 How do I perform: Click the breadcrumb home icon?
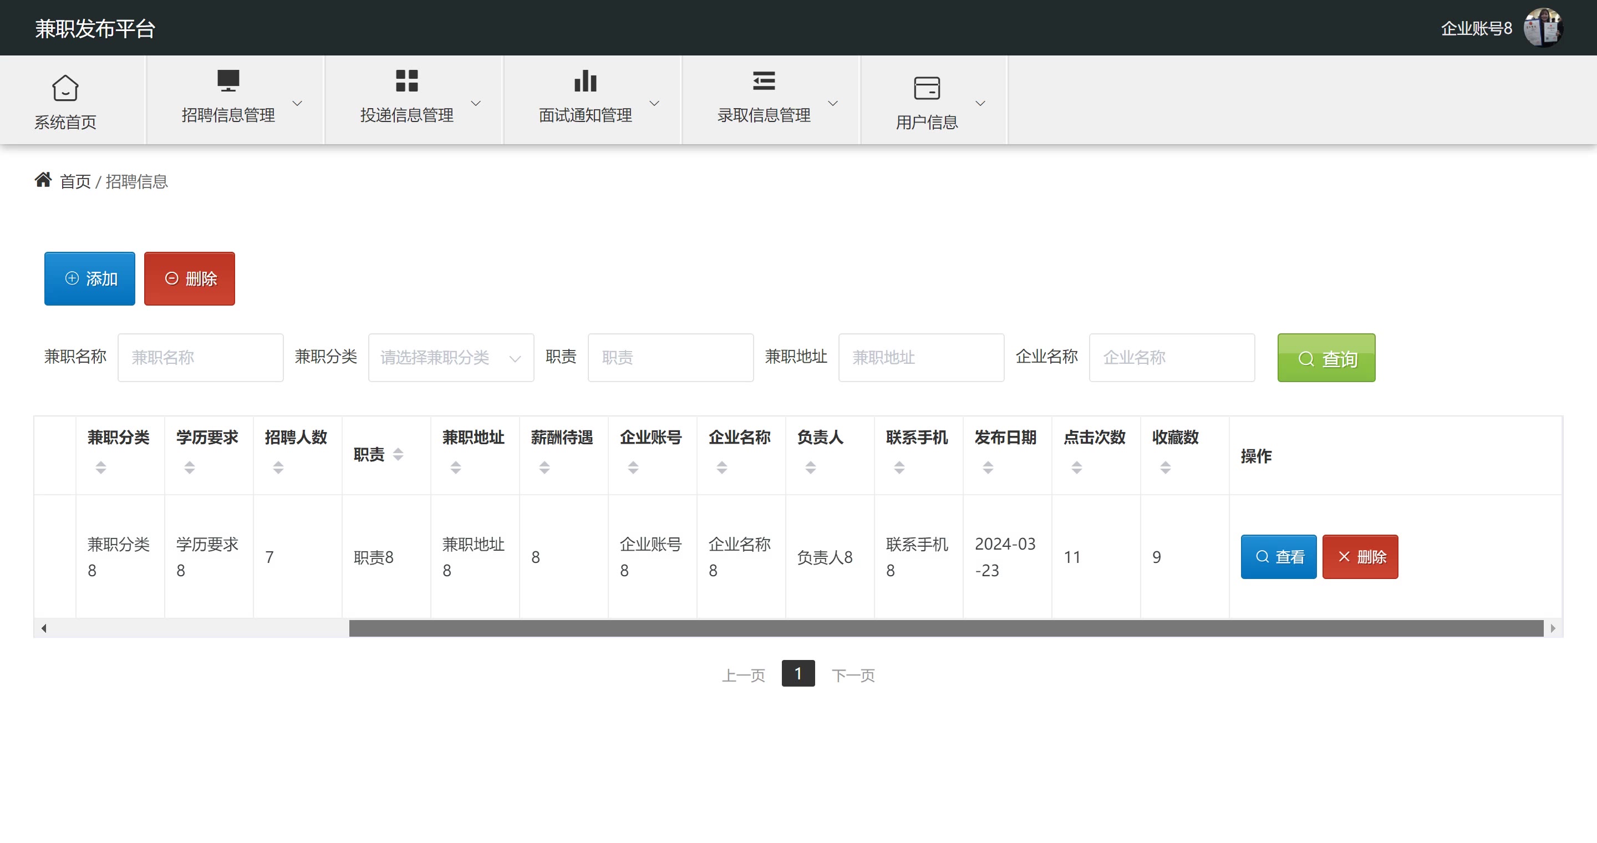click(x=43, y=180)
